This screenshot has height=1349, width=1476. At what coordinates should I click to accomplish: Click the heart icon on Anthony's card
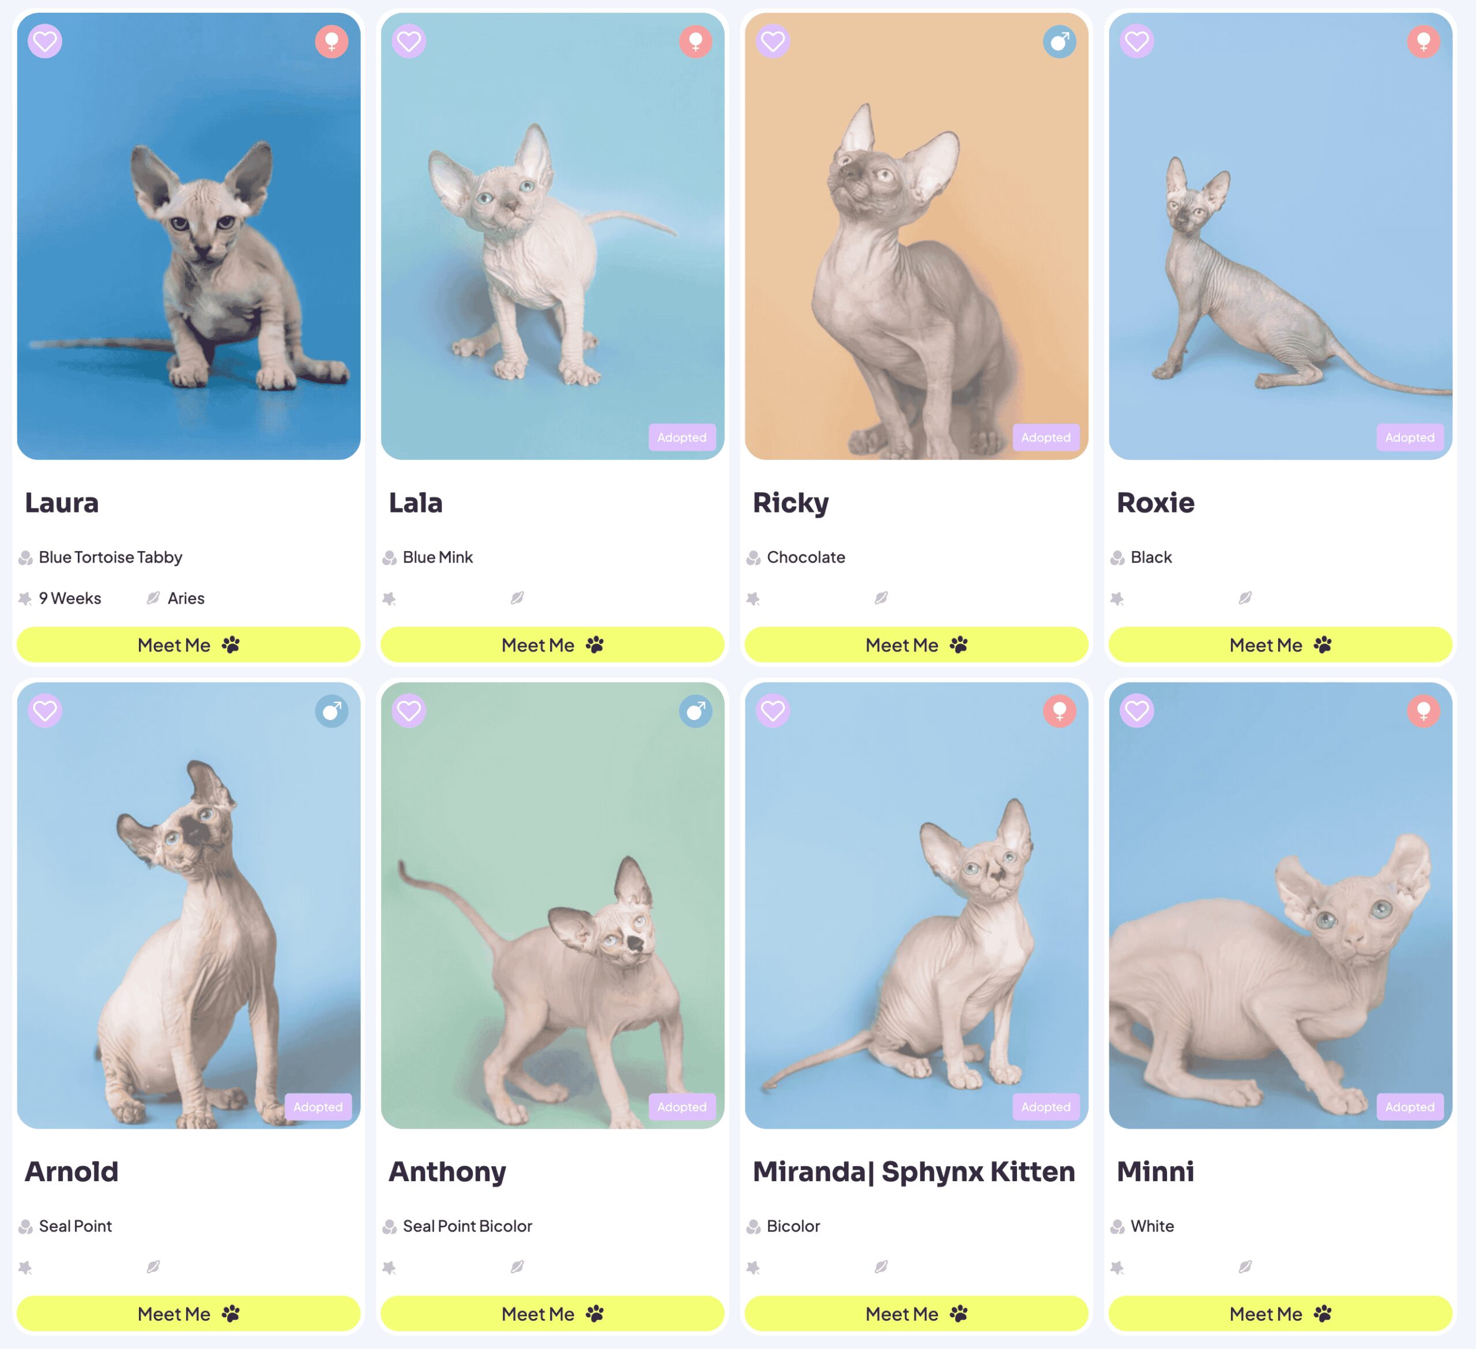(x=409, y=711)
